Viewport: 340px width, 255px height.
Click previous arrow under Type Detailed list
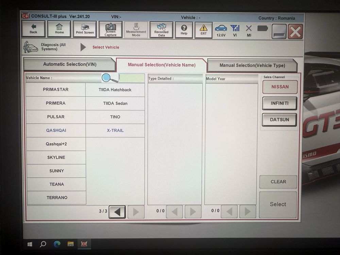(x=174, y=211)
